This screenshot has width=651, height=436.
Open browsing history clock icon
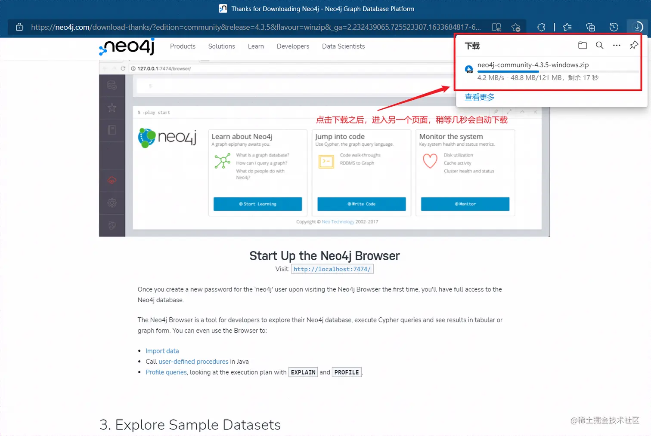[614, 27]
